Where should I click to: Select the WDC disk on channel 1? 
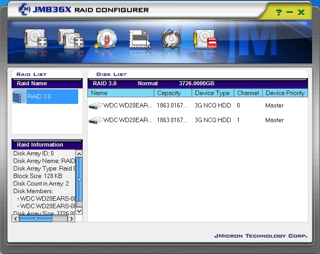tap(197, 120)
